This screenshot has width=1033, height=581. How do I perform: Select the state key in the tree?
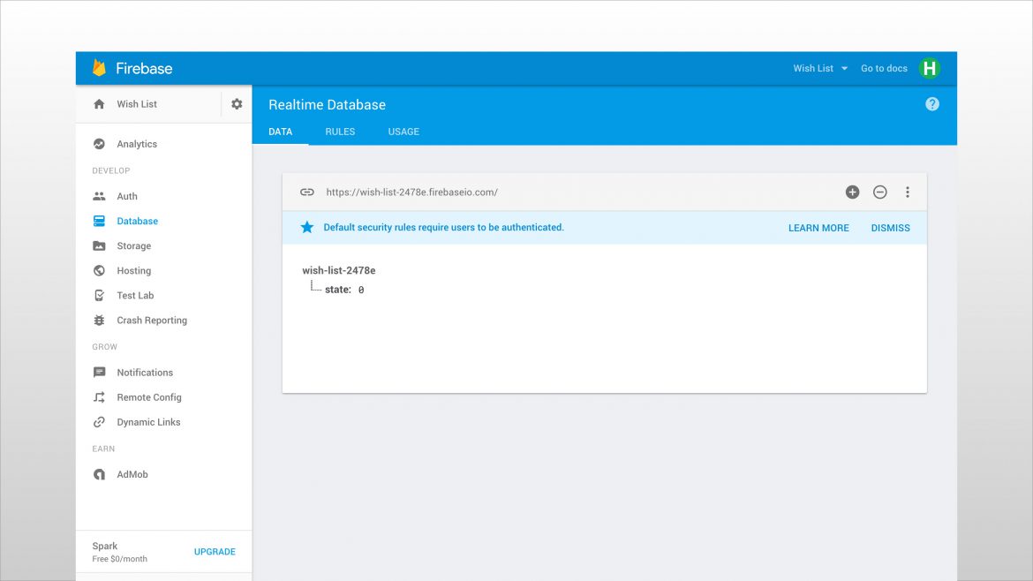pyautogui.click(x=338, y=290)
